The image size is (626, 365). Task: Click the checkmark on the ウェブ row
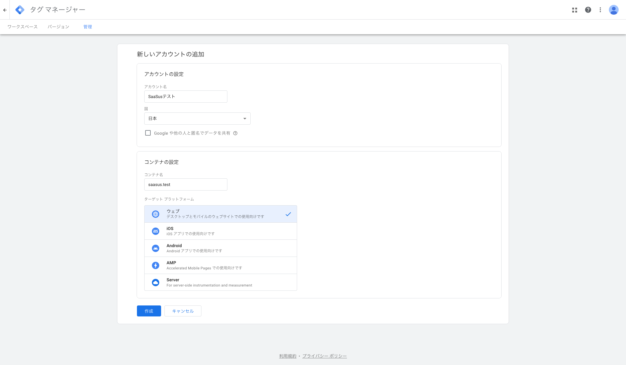point(288,214)
